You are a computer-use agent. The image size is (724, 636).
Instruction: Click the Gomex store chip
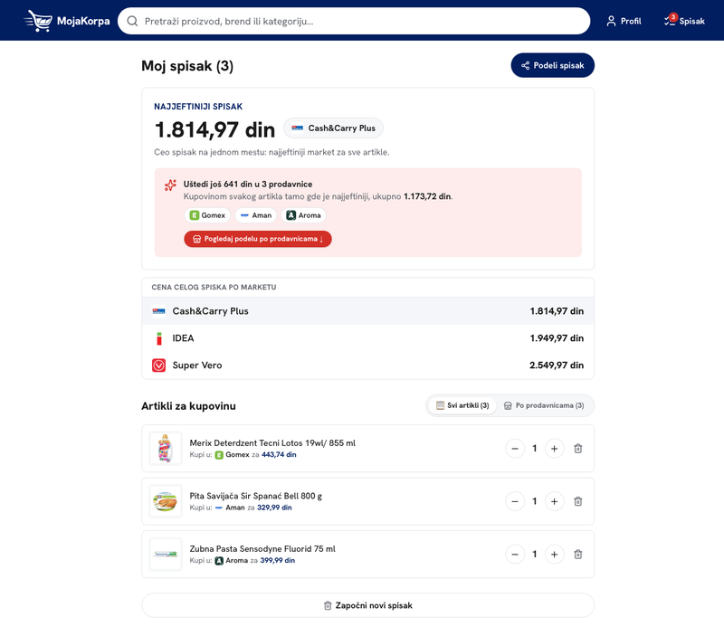[x=207, y=215]
